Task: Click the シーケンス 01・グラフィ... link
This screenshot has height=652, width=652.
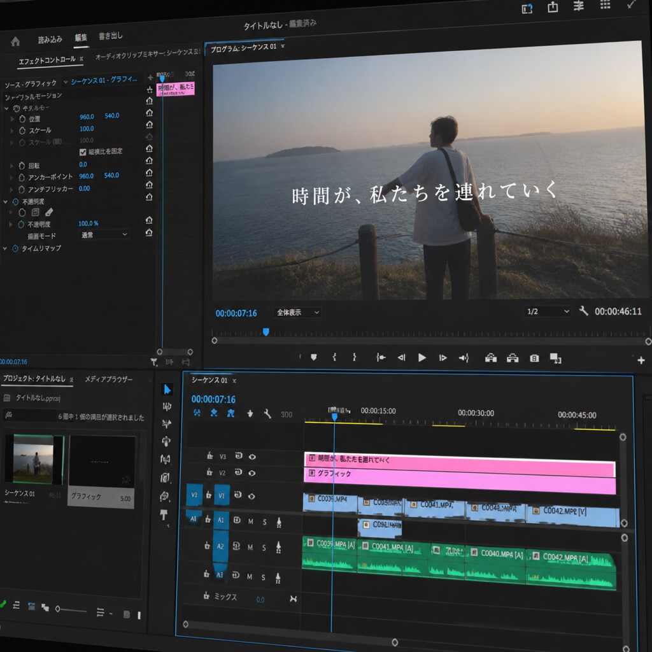Action: (x=104, y=80)
